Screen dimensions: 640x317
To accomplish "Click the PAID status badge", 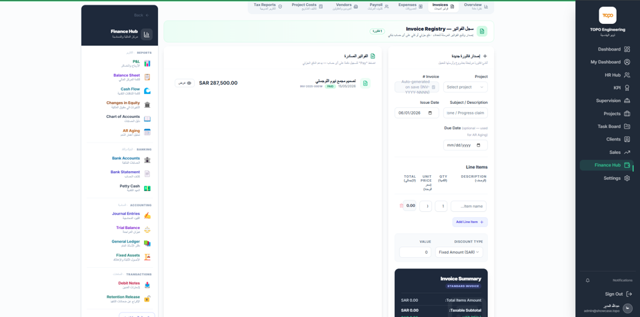I will (x=330, y=87).
